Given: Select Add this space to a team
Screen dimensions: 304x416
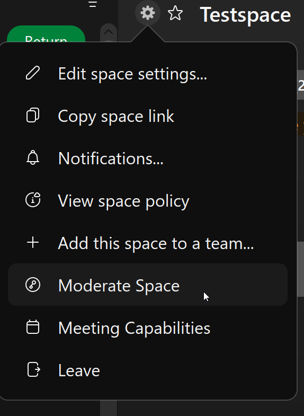Looking at the screenshot, I should pyautogui.click(x=148, y=243).
